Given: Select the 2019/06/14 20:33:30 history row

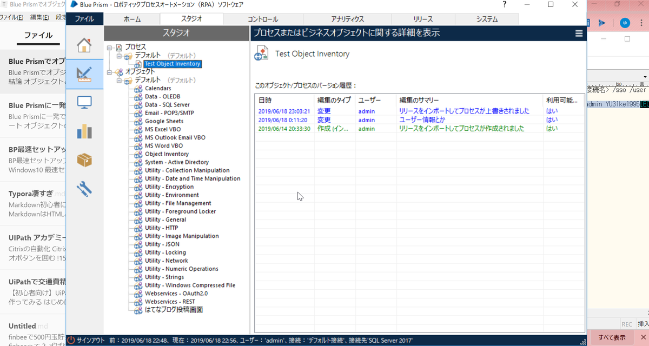Looking at the screenshot, I should pyautogui.click(x=419, y=129).
